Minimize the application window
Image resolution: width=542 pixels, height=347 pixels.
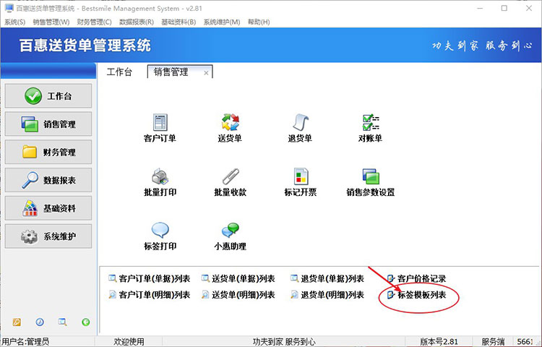(480, 8)
